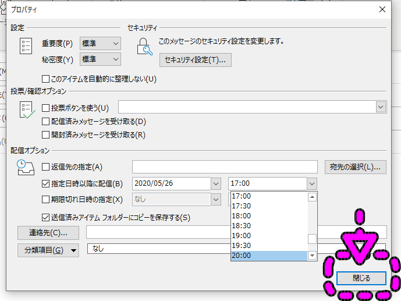The image size is (401, 301).
Task: Enable 投票ボタンを使う checkbox
Action: coord(45,108)
